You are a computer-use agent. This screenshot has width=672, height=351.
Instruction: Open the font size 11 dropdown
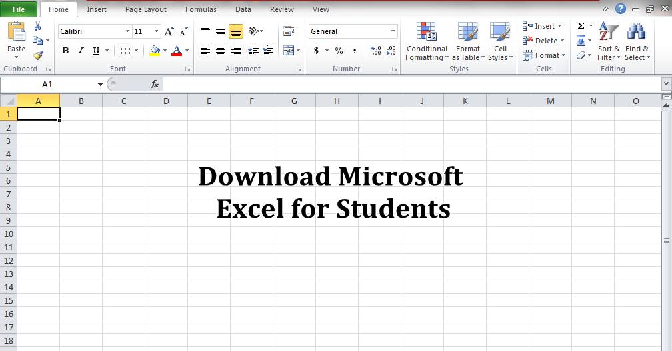click(156, 31)
